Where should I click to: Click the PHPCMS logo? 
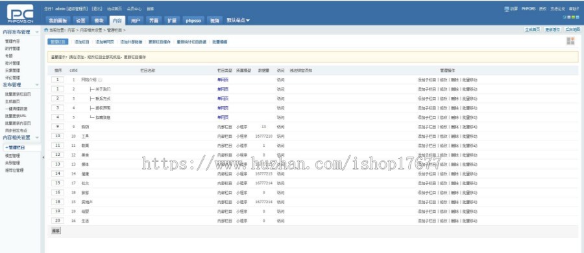coord(20,14)
